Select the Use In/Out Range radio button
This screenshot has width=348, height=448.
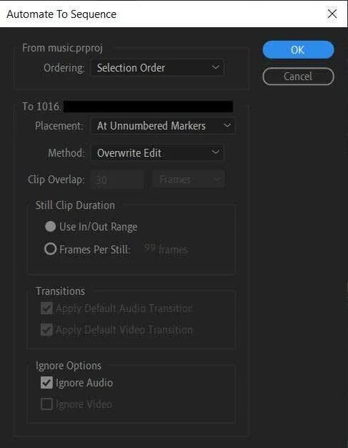(x=51, y=227)
